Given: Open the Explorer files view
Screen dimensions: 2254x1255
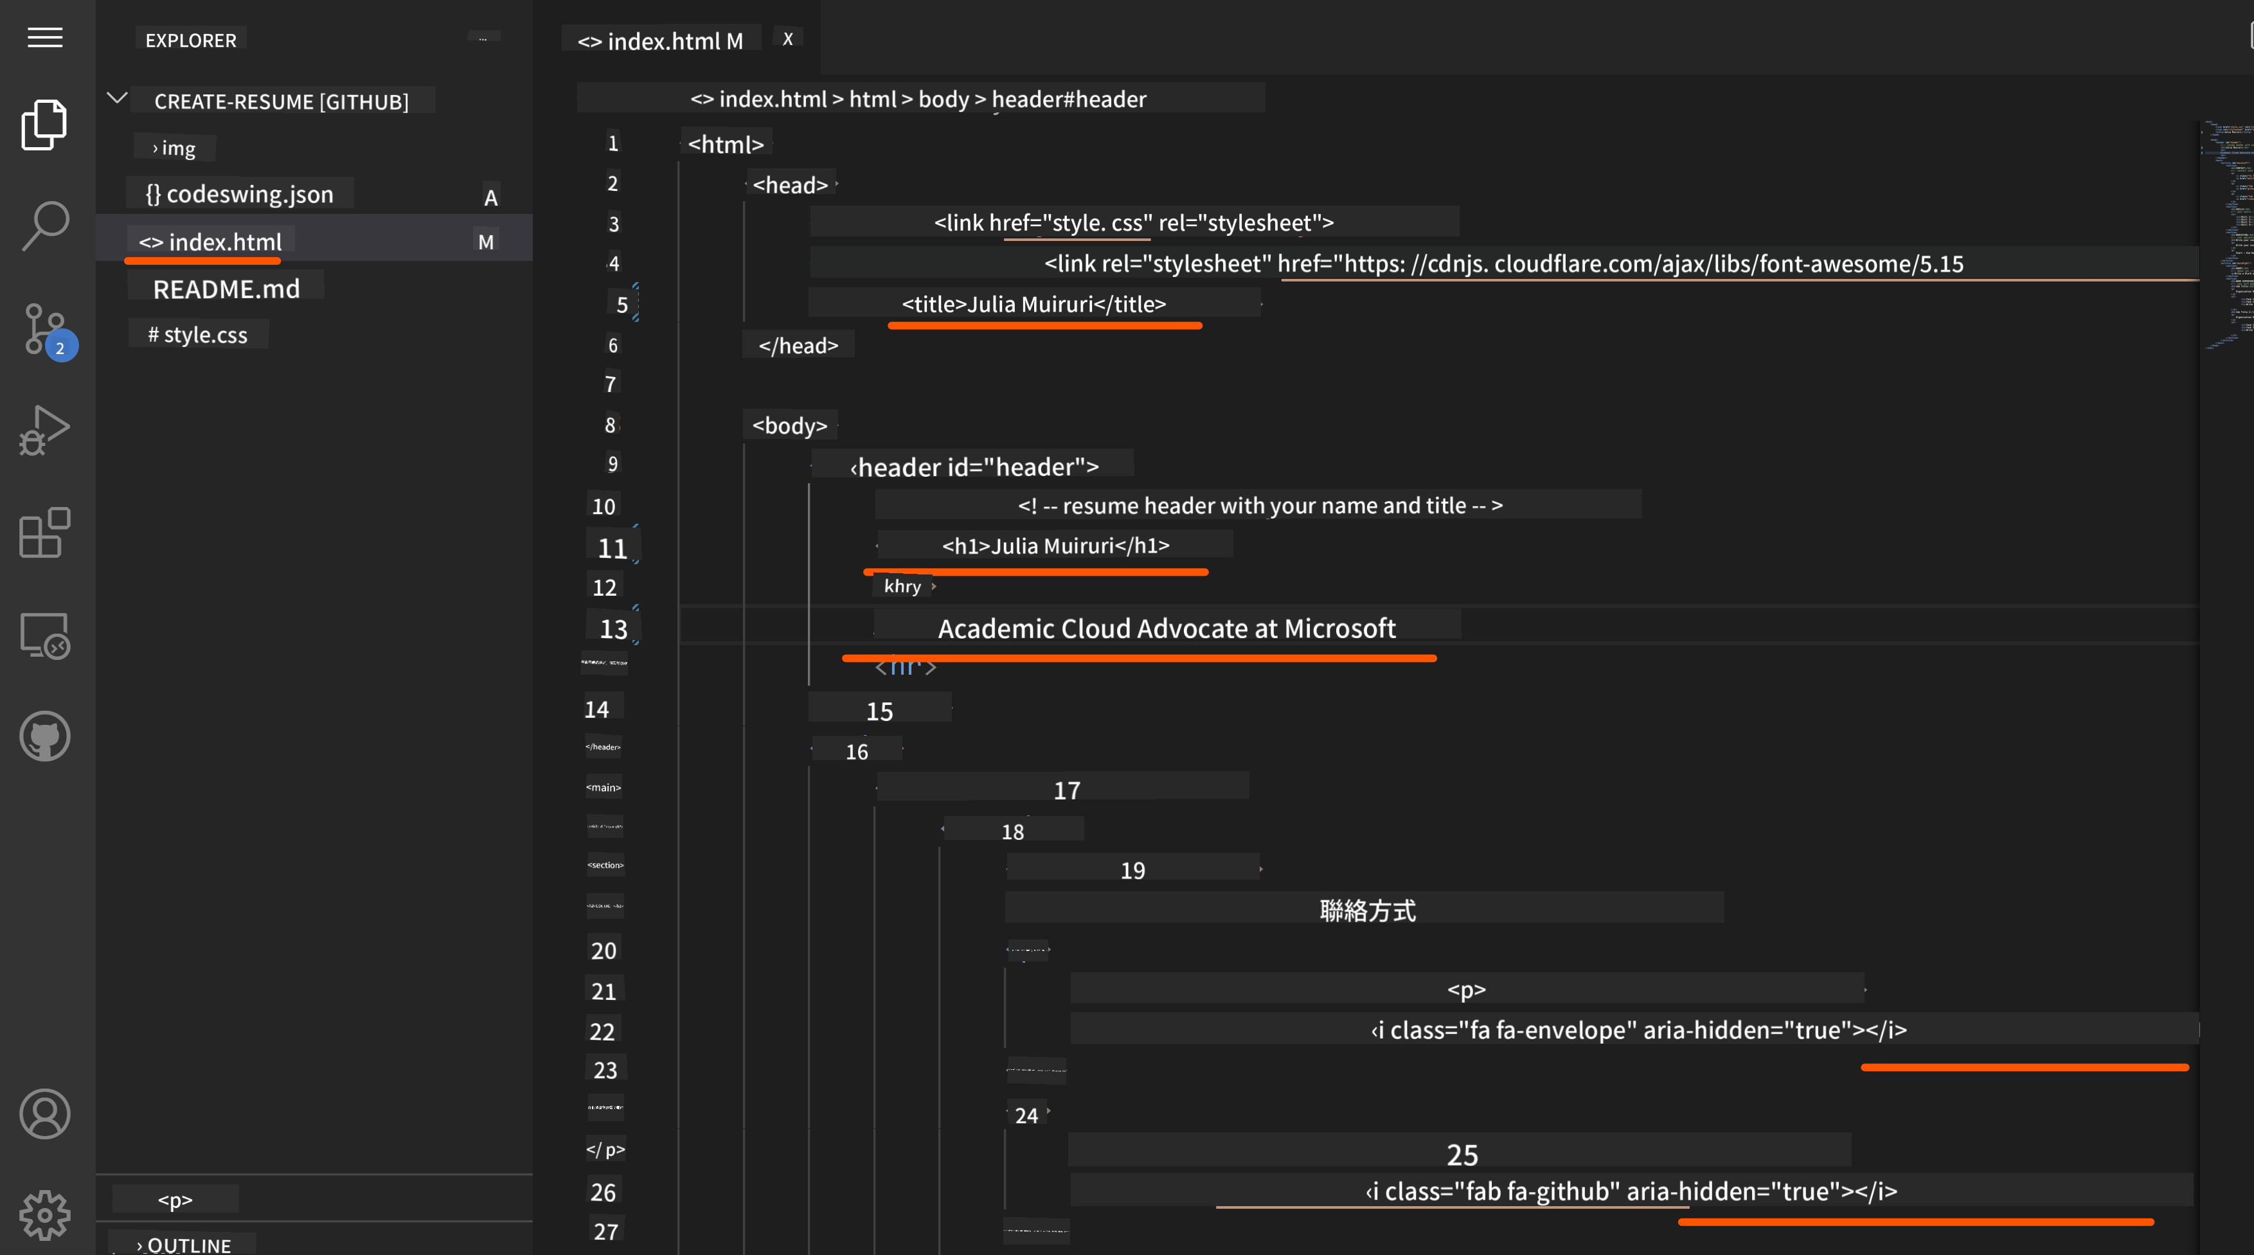Looking at the screenshot, I should coord(44,124).
